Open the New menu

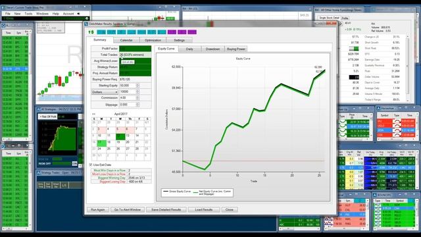tap(18, 13)
